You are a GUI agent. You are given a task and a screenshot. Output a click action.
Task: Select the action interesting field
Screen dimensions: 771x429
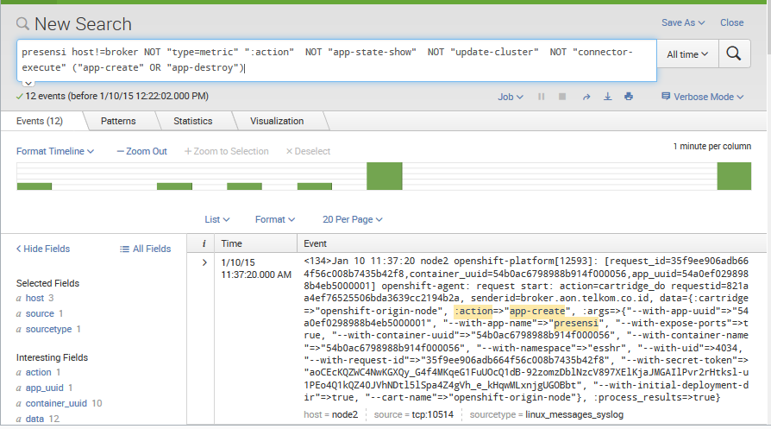coord(38,372)
